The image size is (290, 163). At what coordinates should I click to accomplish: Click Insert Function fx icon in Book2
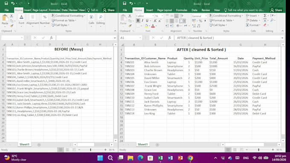(x=169, y=38)
